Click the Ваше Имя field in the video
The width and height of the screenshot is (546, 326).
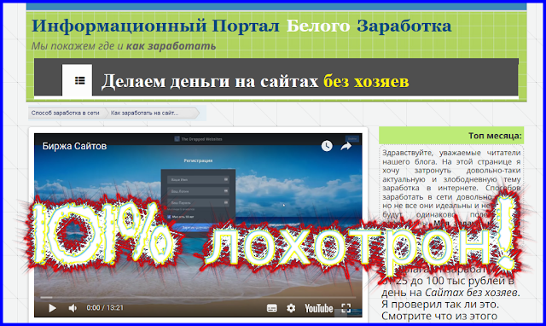click(198, 180)
